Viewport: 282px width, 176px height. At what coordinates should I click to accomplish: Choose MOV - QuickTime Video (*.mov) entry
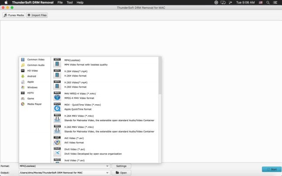105,107
